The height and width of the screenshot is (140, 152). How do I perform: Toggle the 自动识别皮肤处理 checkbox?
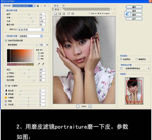tap(6, 41)
